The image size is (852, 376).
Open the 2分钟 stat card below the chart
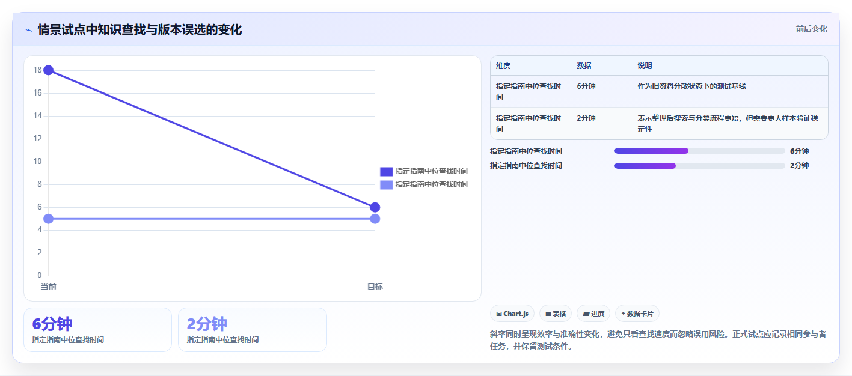coord(253,330)
